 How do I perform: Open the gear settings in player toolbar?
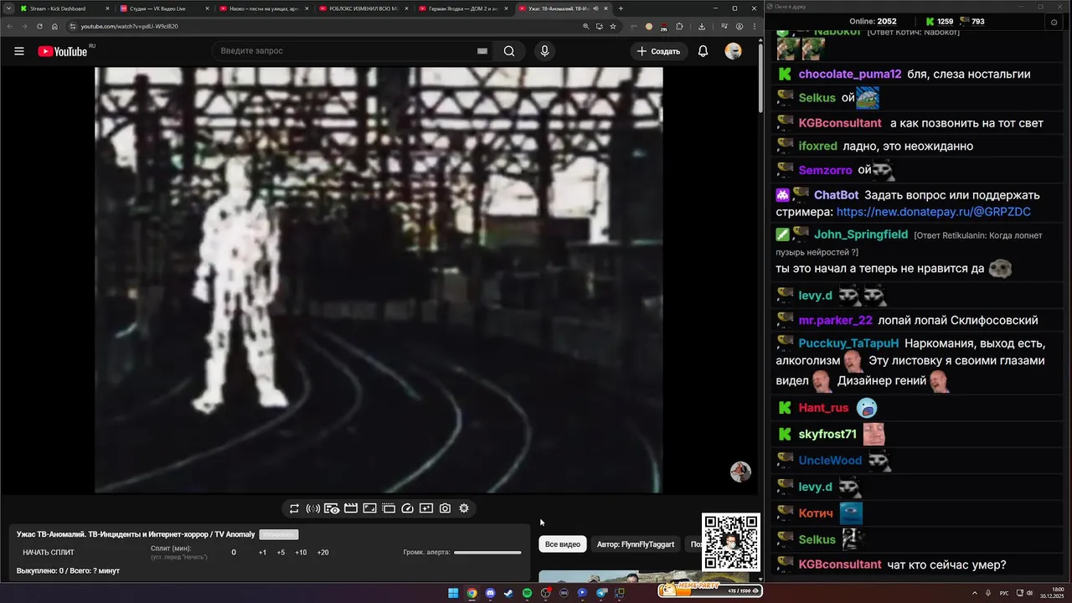[464, 508]
